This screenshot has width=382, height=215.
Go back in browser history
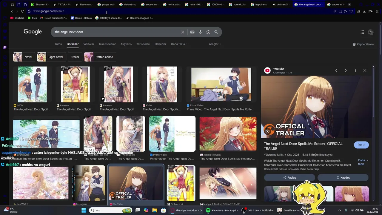click(12, 11)
